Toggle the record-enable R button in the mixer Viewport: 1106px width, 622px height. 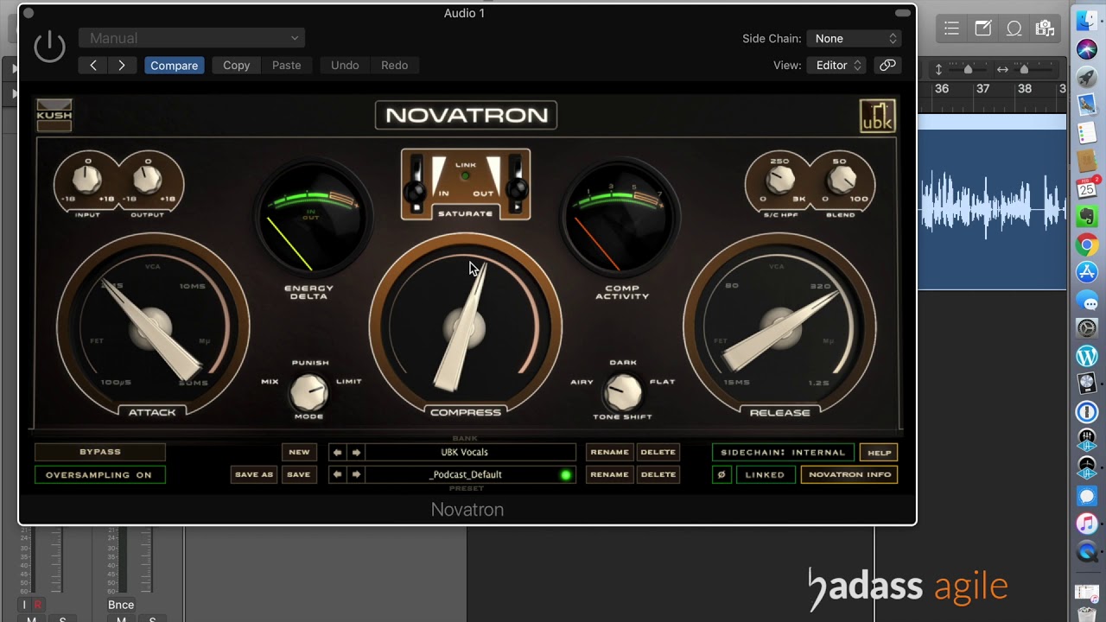pos(37,605)
